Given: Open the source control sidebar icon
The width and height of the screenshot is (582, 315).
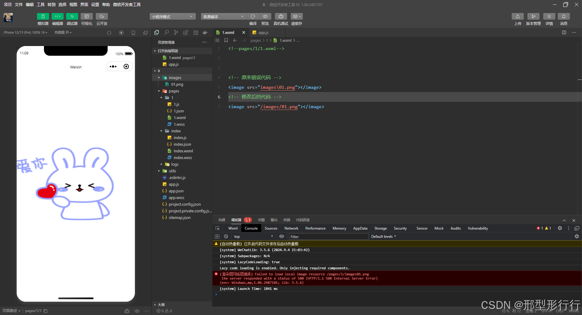Looking at the screenshot, I should [176, 32].
